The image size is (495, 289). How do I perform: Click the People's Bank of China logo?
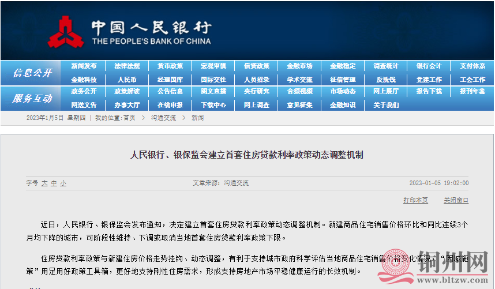130,32
